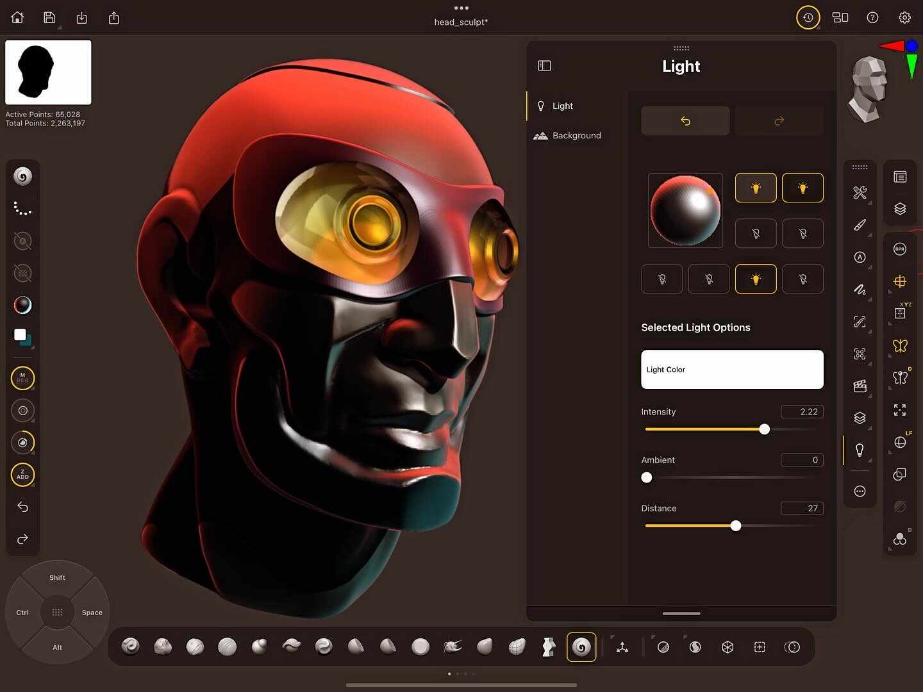Enable the unlit bulb at the right end of the middle row
The height and width of the screenshot is (692, 923).
[x=802, y=233]
